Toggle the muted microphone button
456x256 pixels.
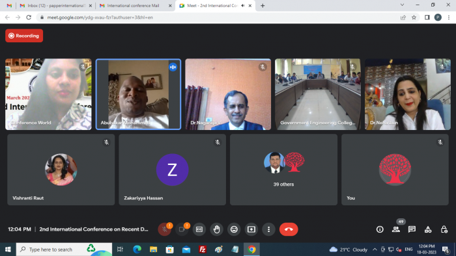point(165,229)
